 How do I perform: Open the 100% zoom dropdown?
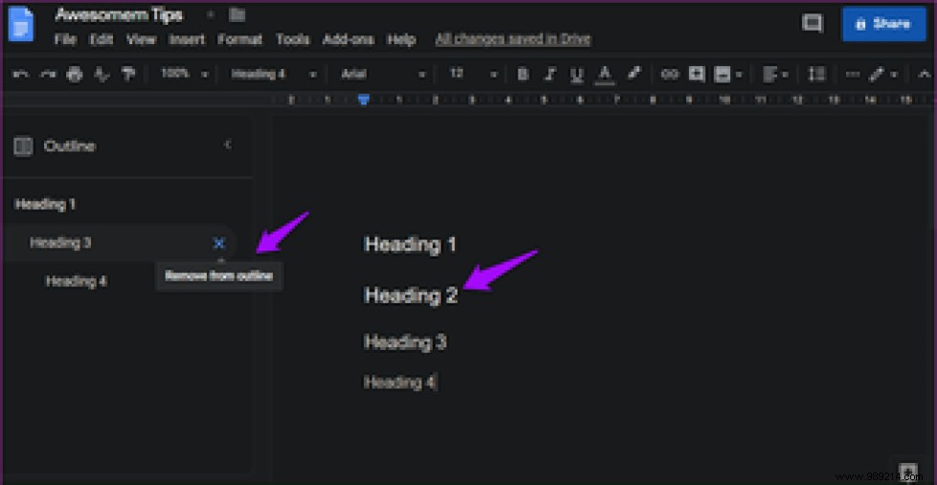pyautogui.click(x=184, y=74)
